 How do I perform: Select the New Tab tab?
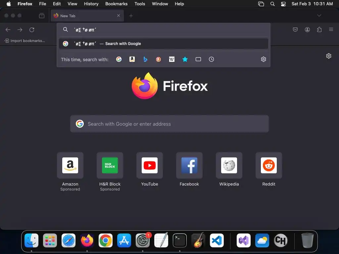87,16
